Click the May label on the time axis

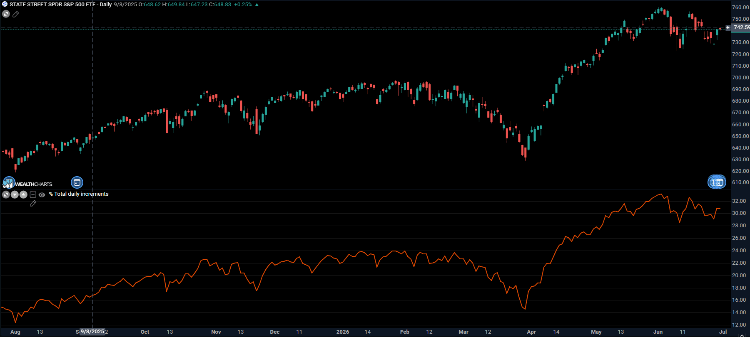click(x=596, y=332)
